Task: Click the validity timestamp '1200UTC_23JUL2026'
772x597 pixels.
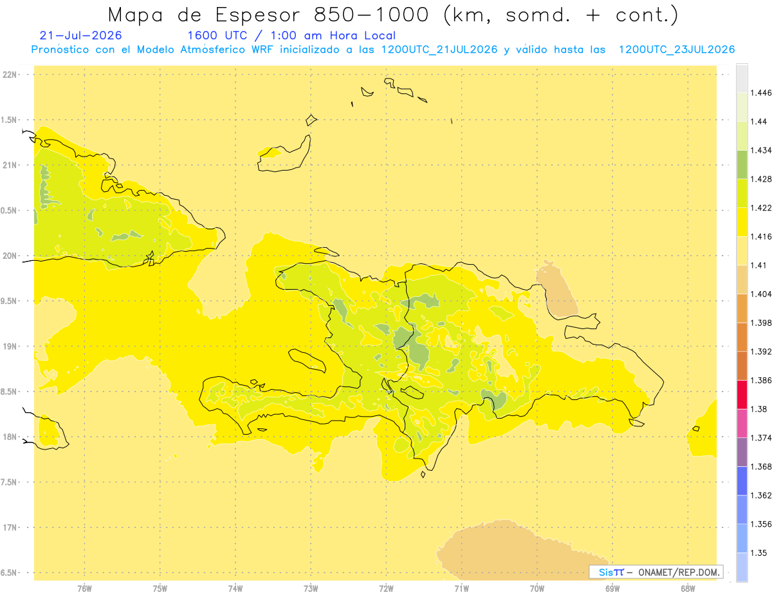Action: point(676,50)
